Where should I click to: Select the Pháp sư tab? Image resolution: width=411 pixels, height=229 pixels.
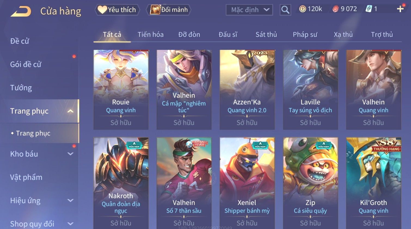[305, 35]
